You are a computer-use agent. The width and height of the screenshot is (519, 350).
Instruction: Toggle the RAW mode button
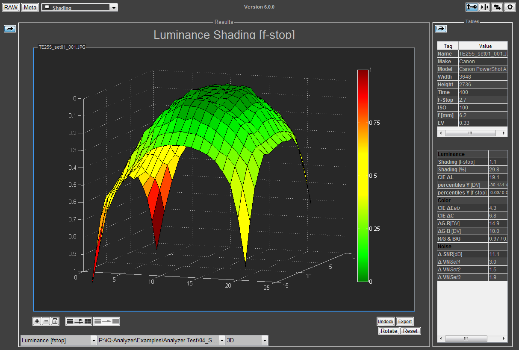(11, 7)
